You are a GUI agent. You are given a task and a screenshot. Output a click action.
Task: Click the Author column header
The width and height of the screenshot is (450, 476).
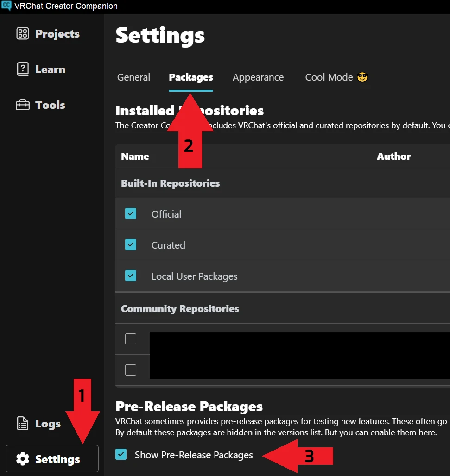point(394,157)
